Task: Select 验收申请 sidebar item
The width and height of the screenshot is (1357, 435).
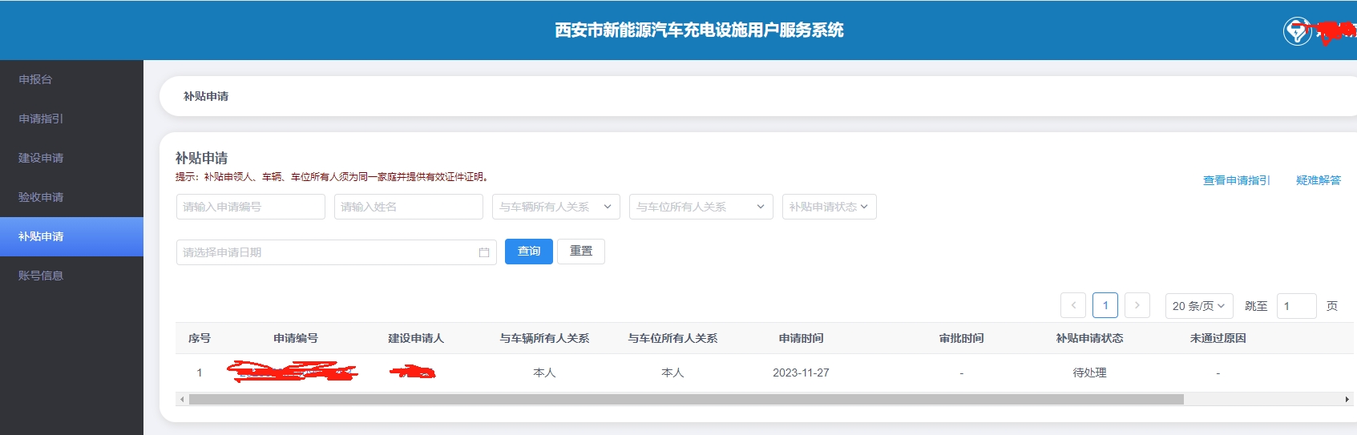Action: click(41, 197)
